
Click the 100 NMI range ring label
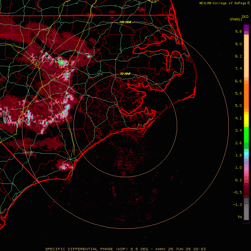click(x=125, y=22)
